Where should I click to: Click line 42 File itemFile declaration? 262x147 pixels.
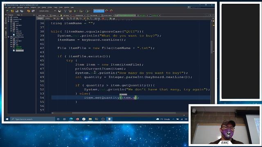point(106,48)
